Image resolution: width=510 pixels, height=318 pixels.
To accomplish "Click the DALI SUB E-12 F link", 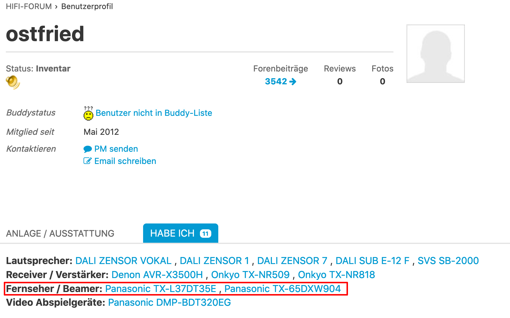I will (x=372, y=261).
